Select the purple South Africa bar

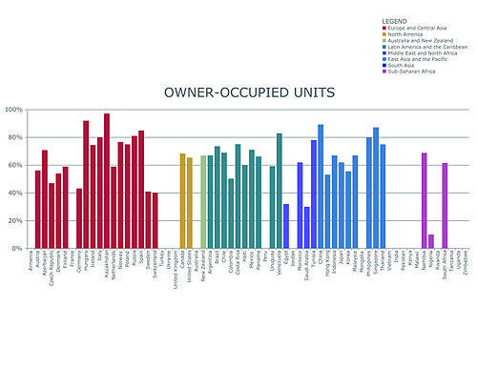[x=445, y=206]
